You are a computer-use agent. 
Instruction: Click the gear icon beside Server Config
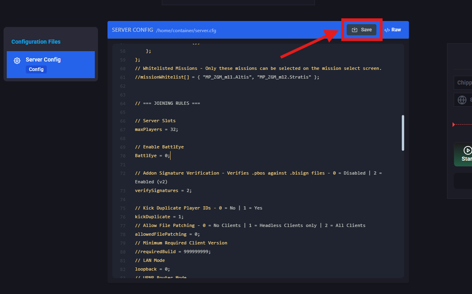point(17,61)
